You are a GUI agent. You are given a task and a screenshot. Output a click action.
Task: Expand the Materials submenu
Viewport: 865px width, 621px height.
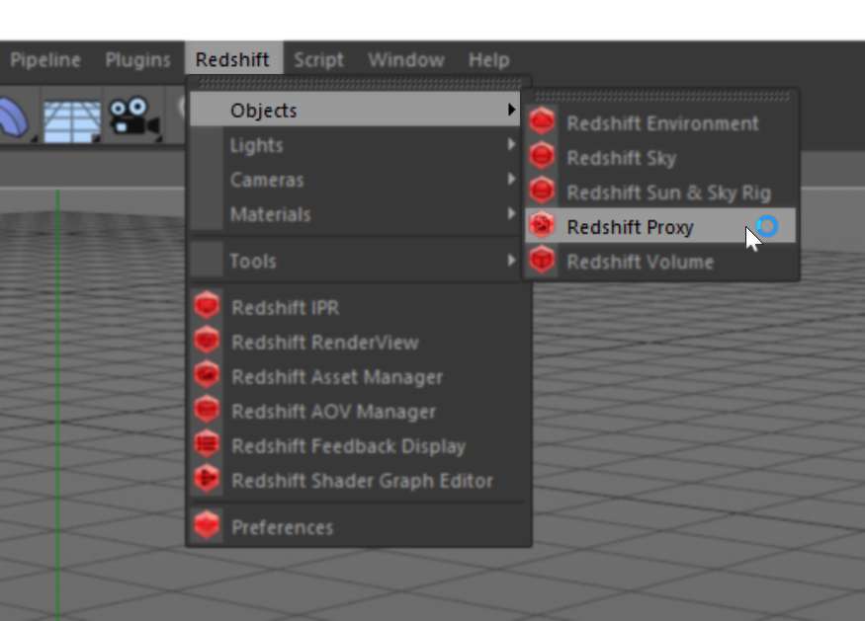point(355,214)
